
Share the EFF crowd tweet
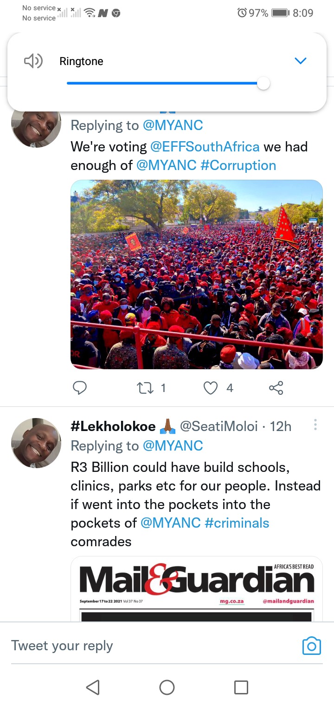tap(276, 388)
